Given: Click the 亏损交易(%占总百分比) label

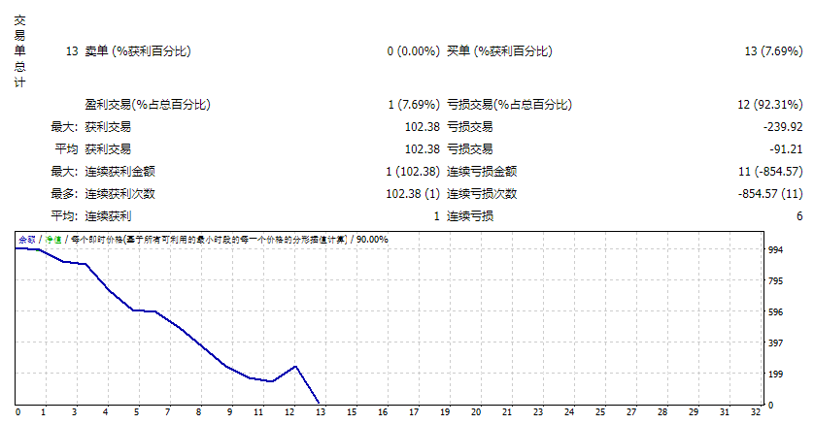Looking at the screenshot, I should pos(509,105).
